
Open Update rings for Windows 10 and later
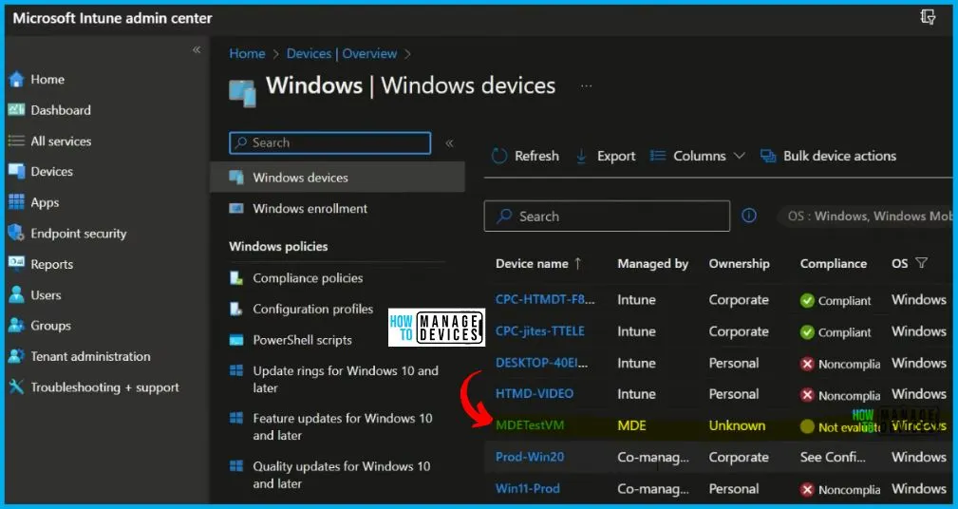click(x=346, y=380)
